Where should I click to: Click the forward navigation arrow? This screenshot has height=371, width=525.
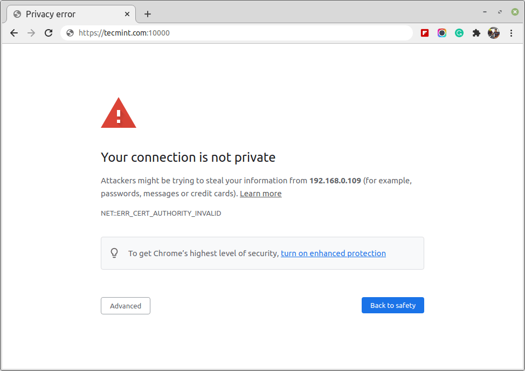[31, 33]
